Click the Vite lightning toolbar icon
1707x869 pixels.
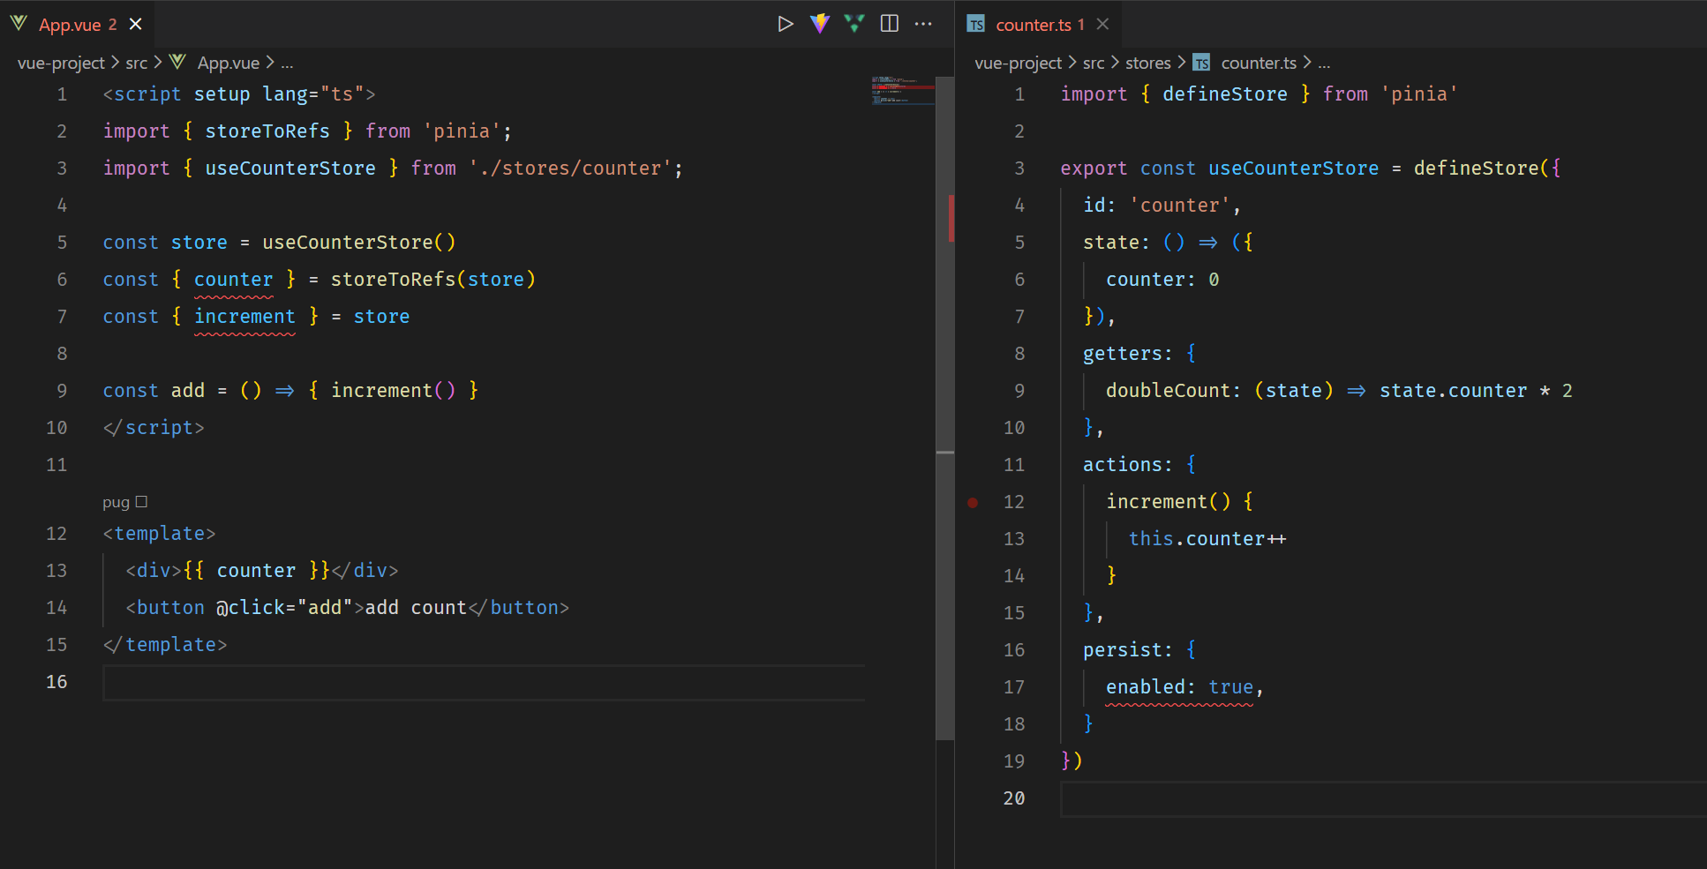pos(820,24)
